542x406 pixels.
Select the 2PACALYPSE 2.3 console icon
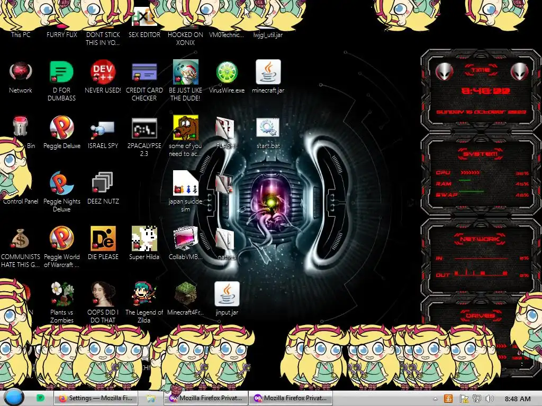pyautogui.click(x=144, y=128)
